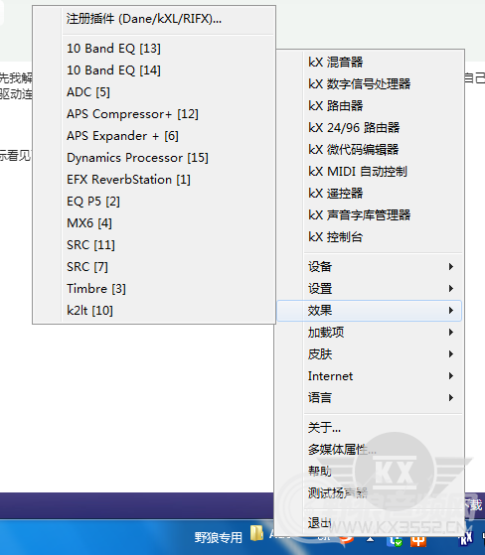Click the orange 中 input method icon

[418, 541]
